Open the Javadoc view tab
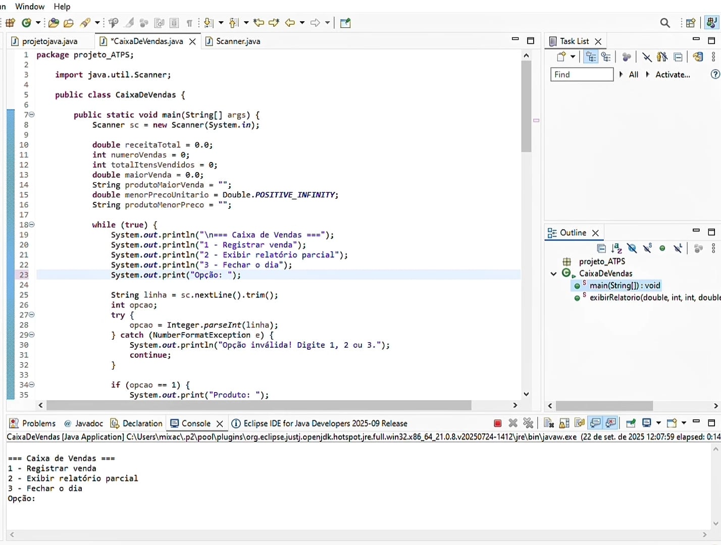Viewport: 721px width, 545px height. 84,423
